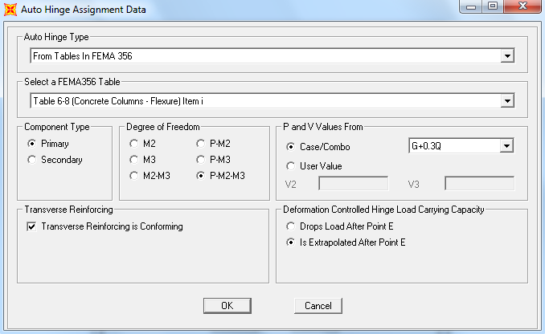This screenshot has width=545, height=334.
Task: Click the Cancel button
Action: (x=318, y=306)
